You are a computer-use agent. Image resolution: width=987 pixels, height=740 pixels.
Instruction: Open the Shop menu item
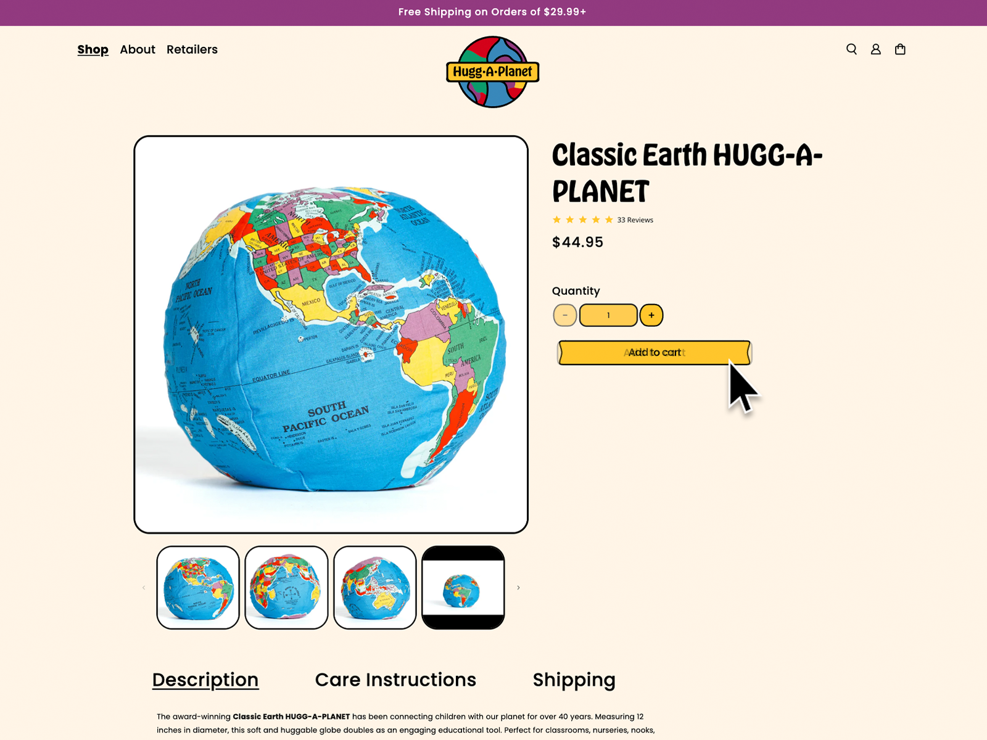coord(93,49)
